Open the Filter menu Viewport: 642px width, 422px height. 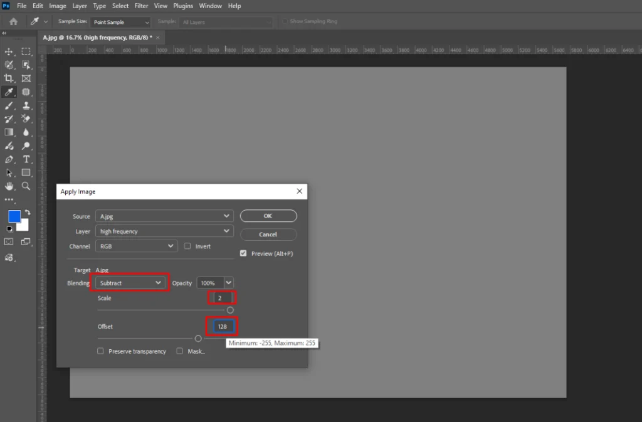[x=141, y=6]
